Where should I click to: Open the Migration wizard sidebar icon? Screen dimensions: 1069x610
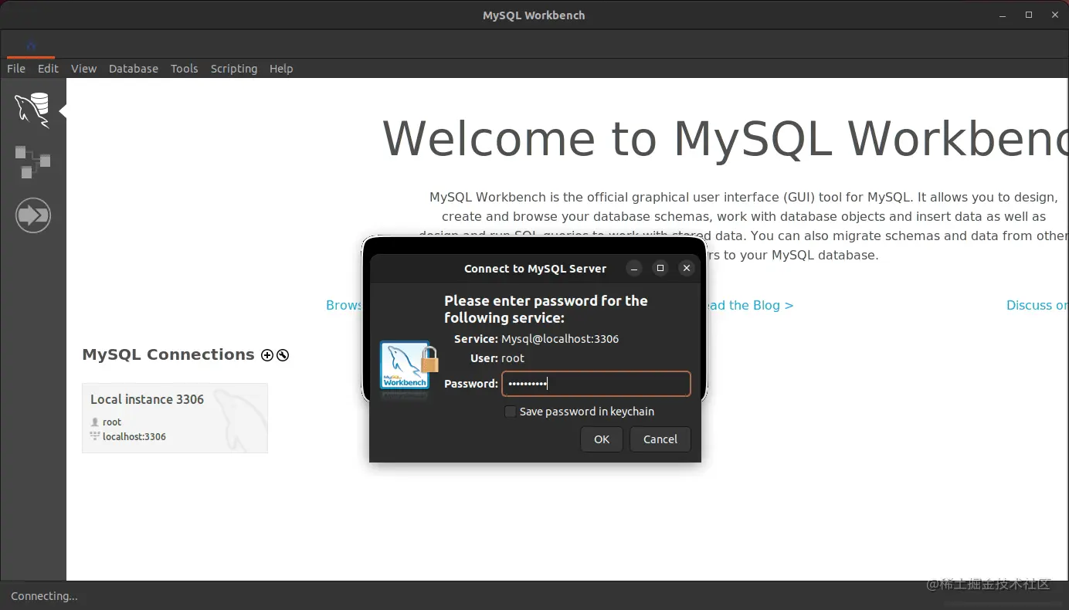click(x=32, y=215)
